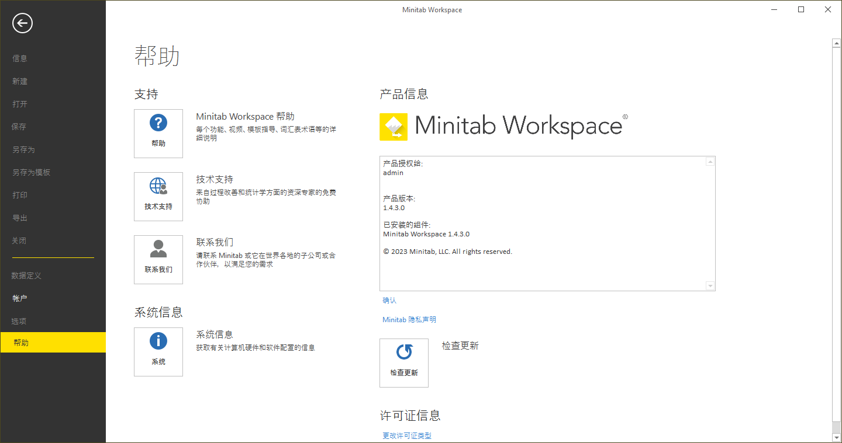Viewport: 842px width, 443px height.
Task: Select the highlighted 帮助 sidebar item
Action: (53, 343)
